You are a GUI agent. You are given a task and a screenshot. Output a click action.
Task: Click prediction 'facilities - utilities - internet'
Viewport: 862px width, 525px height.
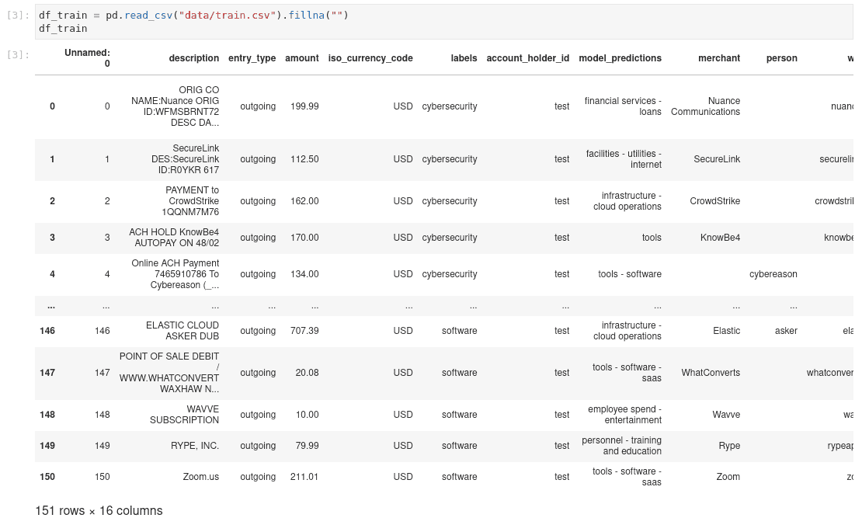tap(624, 159)
